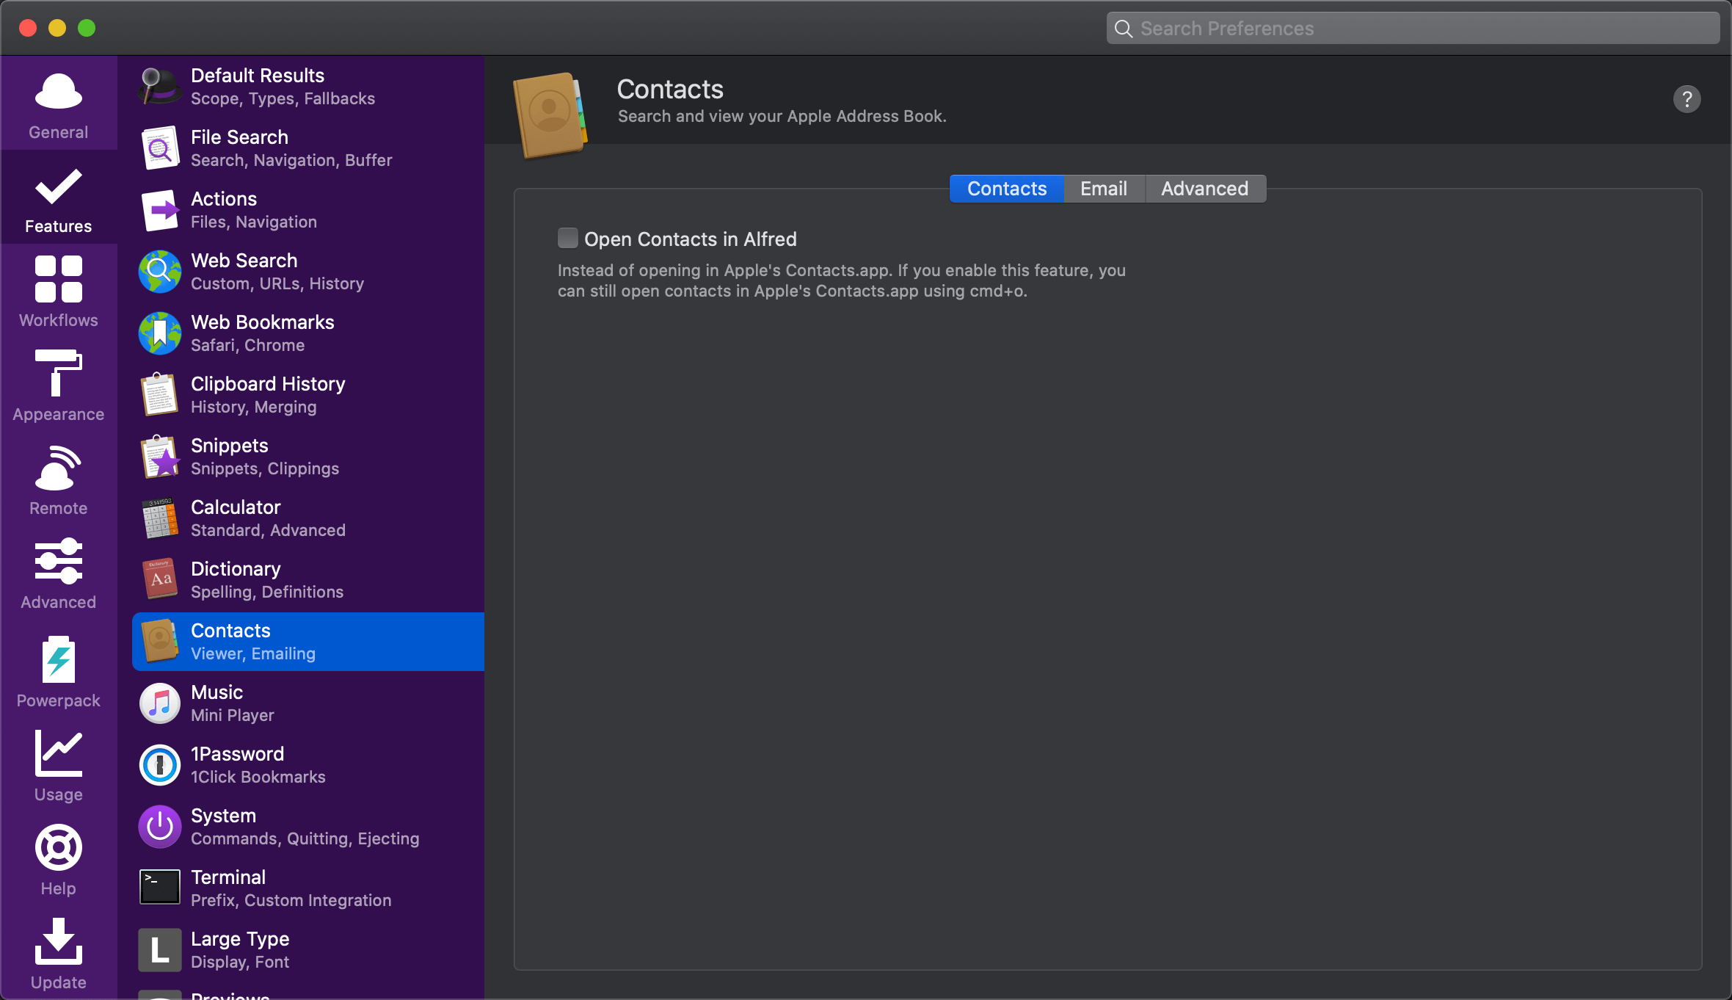Open help with the question mark button
This screenshot has height=1000, width=1732.
pos(1686,99)
